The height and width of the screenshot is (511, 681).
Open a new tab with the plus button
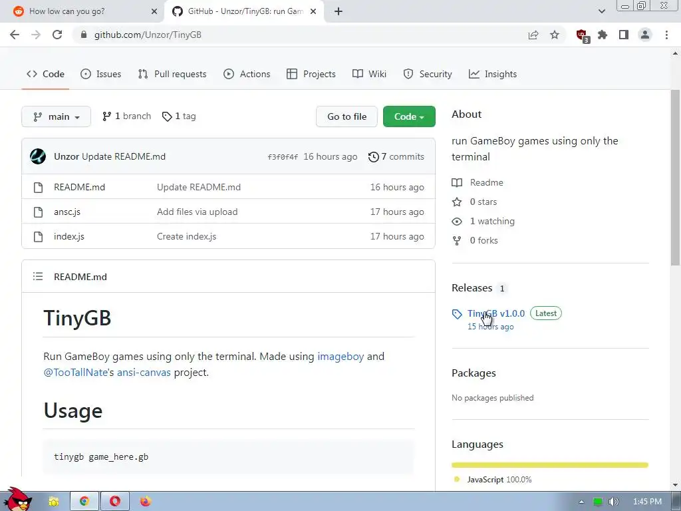pos(339,12)
